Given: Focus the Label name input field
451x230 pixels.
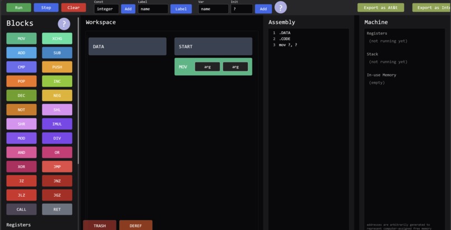Looking at the screenshot, I should (x=153, y=9).
